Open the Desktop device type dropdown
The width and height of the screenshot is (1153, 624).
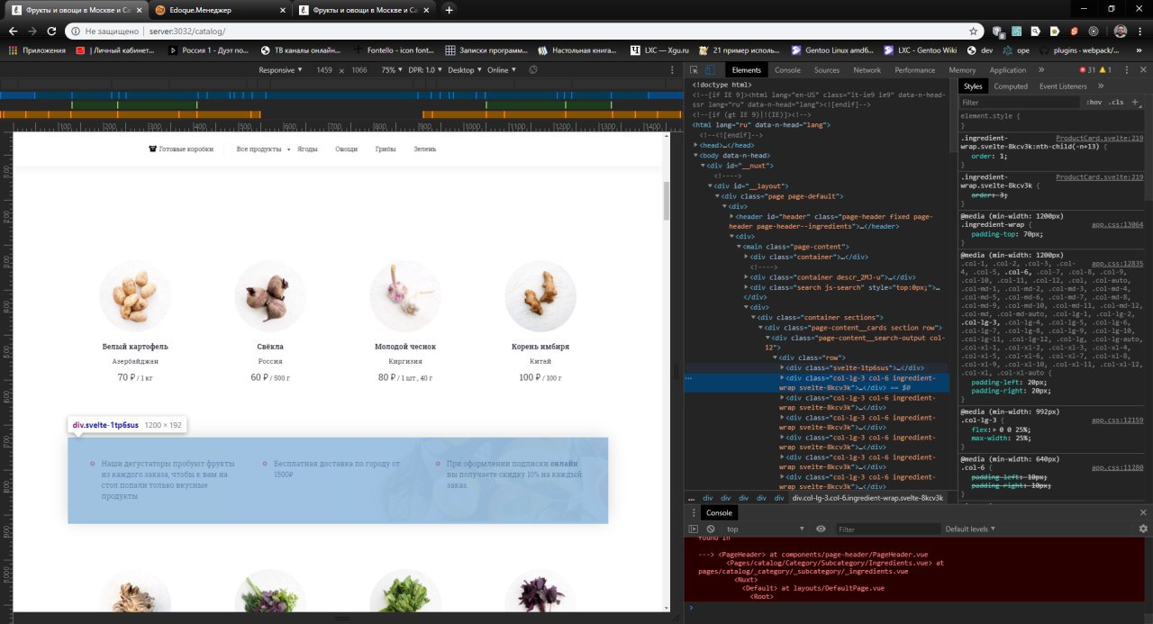pyautogui.click(x=464, y=70)
